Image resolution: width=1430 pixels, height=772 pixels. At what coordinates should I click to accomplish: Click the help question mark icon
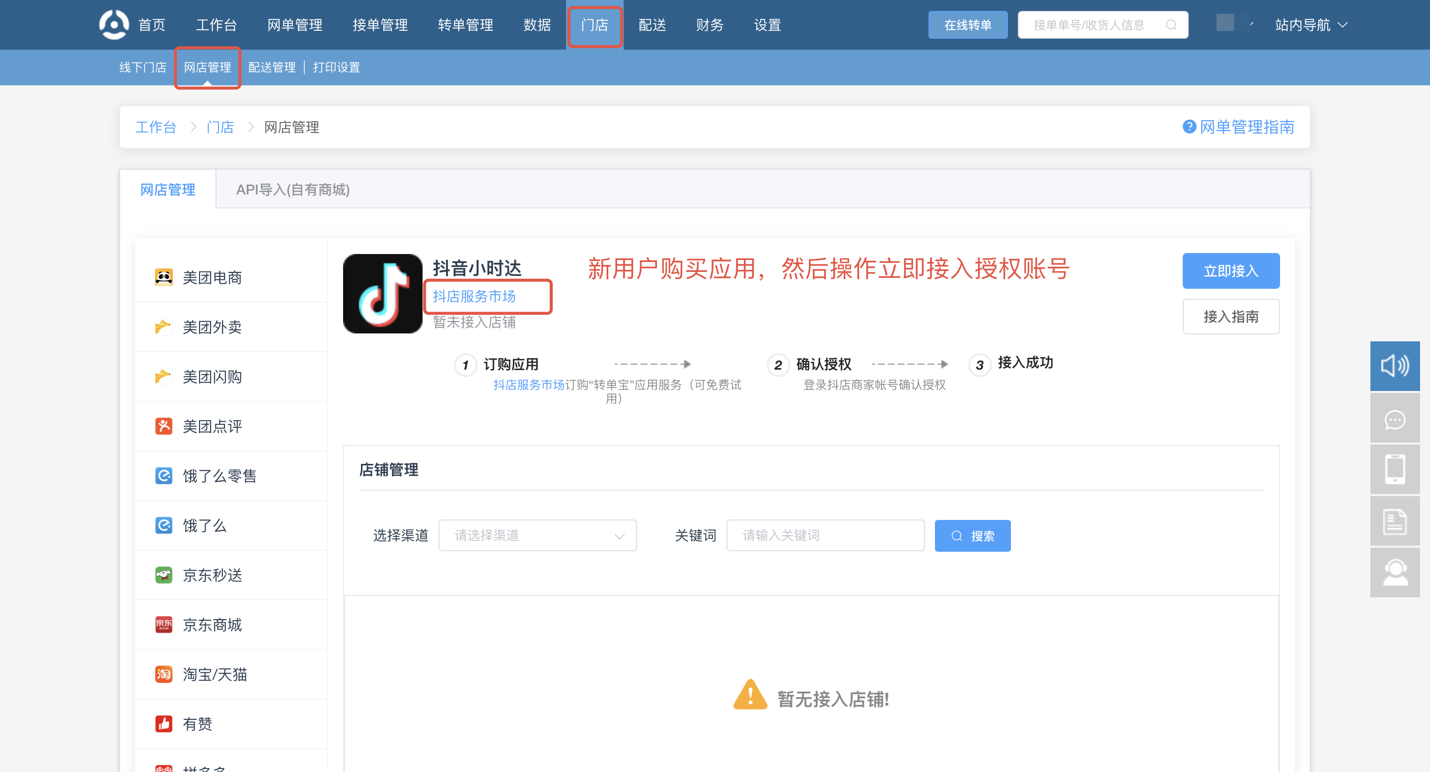(x=1189, y=127)
